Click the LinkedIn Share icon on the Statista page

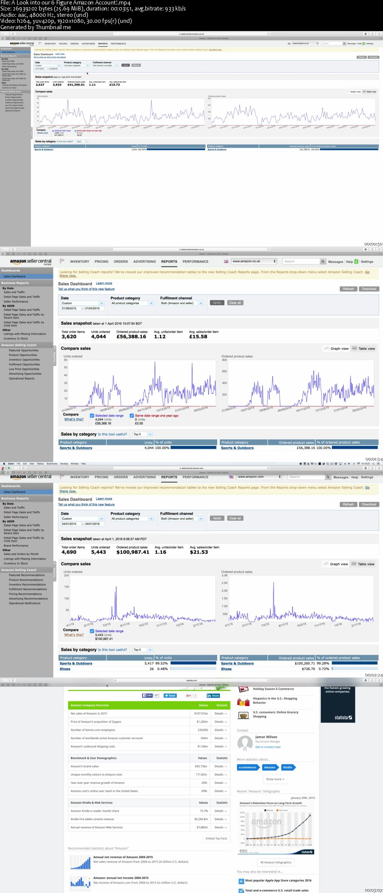(x=213, y=695)
